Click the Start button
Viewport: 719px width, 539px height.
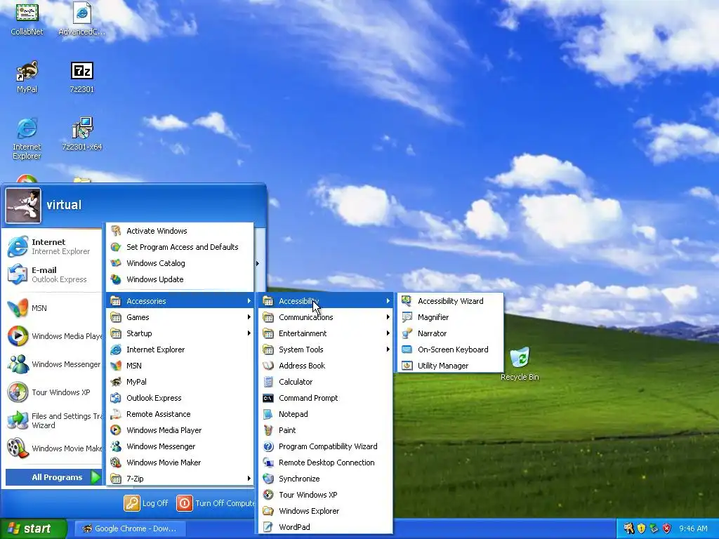tap(33, 528)
